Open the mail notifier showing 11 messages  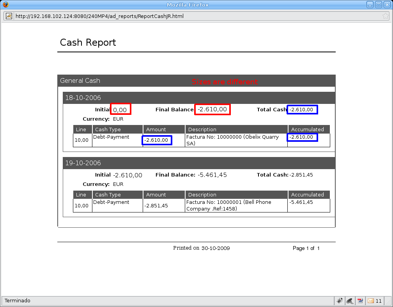374,301
